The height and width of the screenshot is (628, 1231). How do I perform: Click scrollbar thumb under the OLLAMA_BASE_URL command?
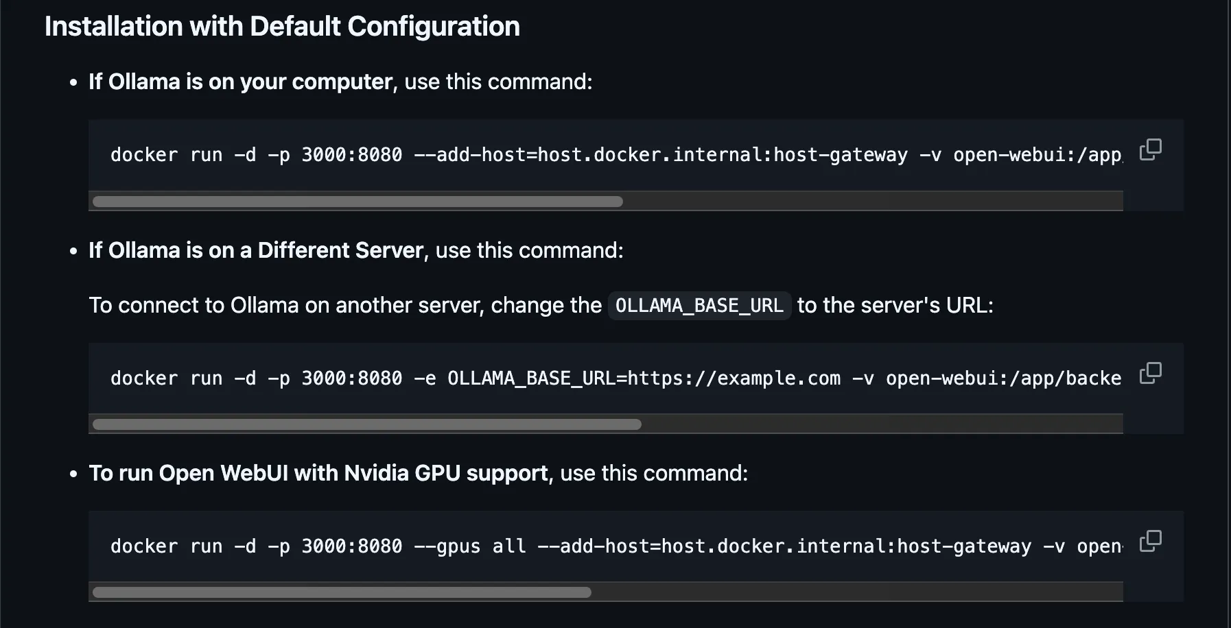point(366,424)
